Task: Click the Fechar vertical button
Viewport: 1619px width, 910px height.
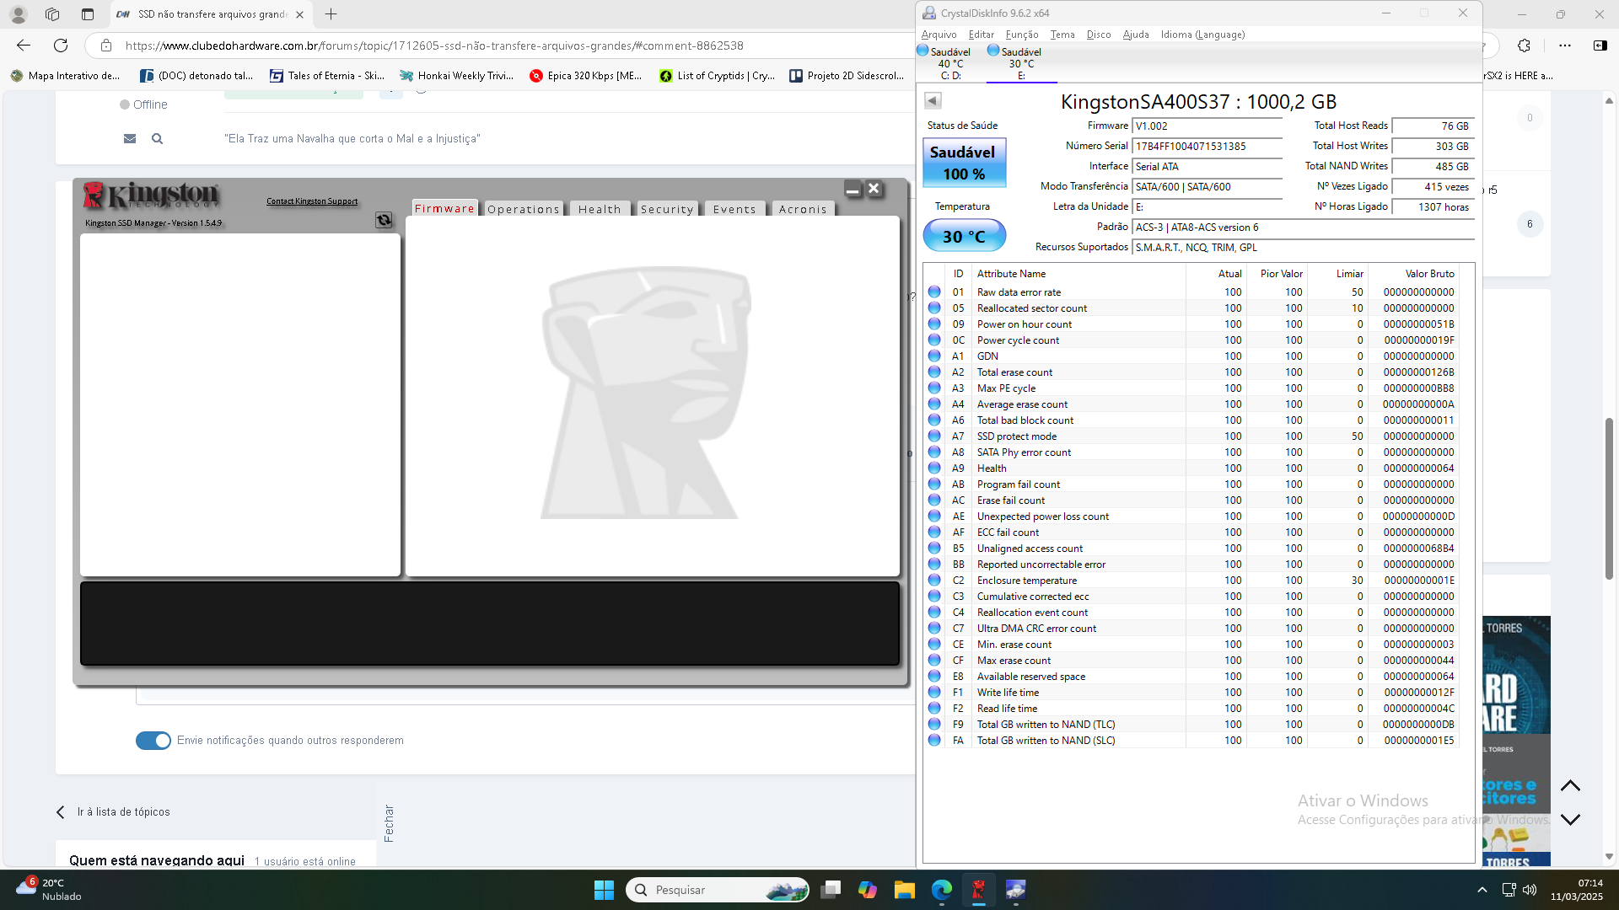Action: click(389, 823)
